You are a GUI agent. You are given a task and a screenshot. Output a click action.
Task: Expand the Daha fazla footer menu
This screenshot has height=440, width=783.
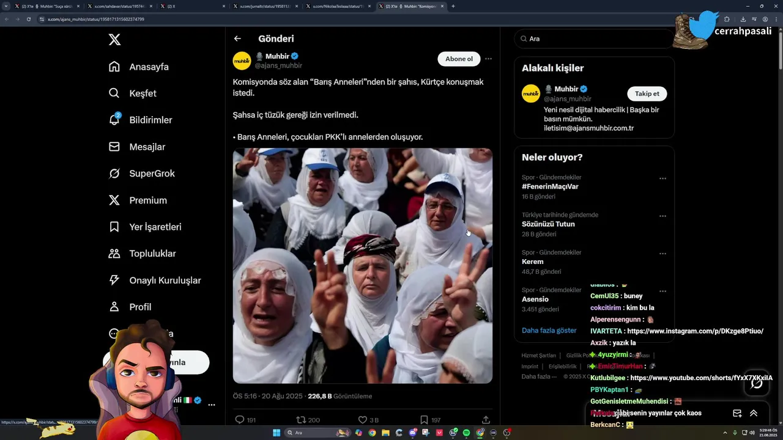pyautogui.click(x=539, y=376)
